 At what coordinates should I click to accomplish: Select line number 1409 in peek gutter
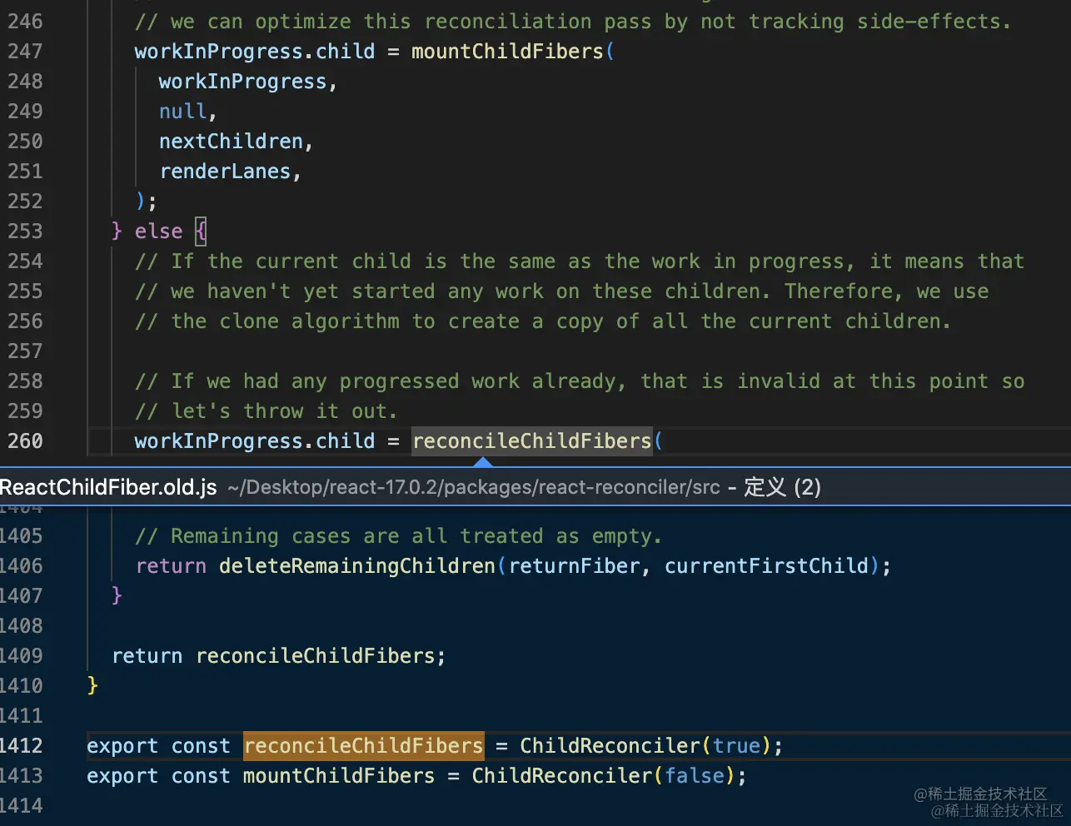[22, 656]
